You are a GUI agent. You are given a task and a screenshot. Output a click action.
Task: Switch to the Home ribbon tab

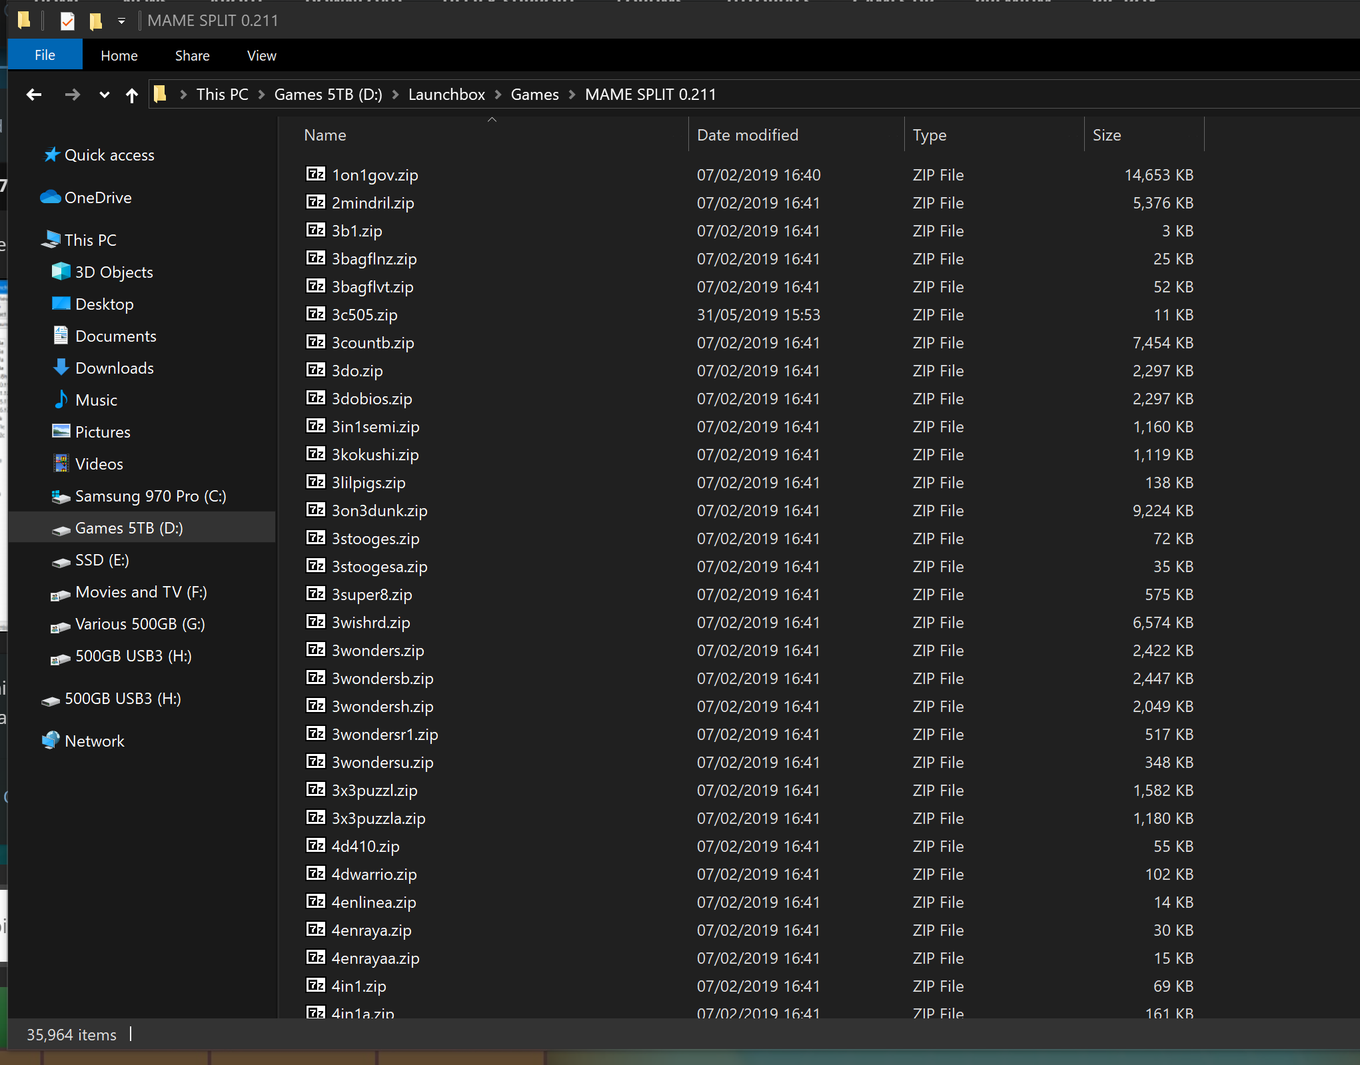pyautogui.click(x=119, y=56)
